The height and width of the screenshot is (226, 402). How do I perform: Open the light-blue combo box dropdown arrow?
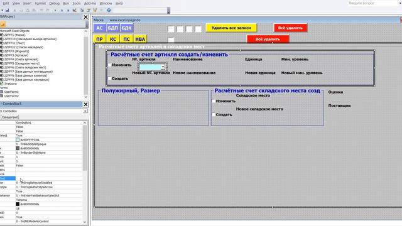[163, 67]
